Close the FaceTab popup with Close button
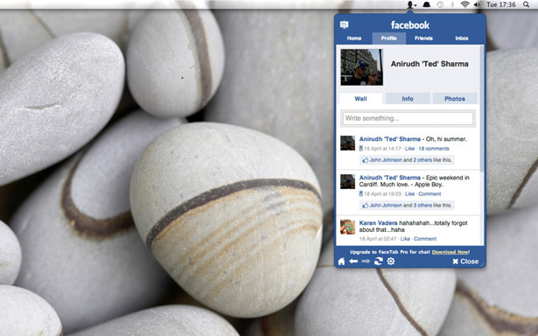The width and height of the screenshot is (538, 336). [465, 262]
